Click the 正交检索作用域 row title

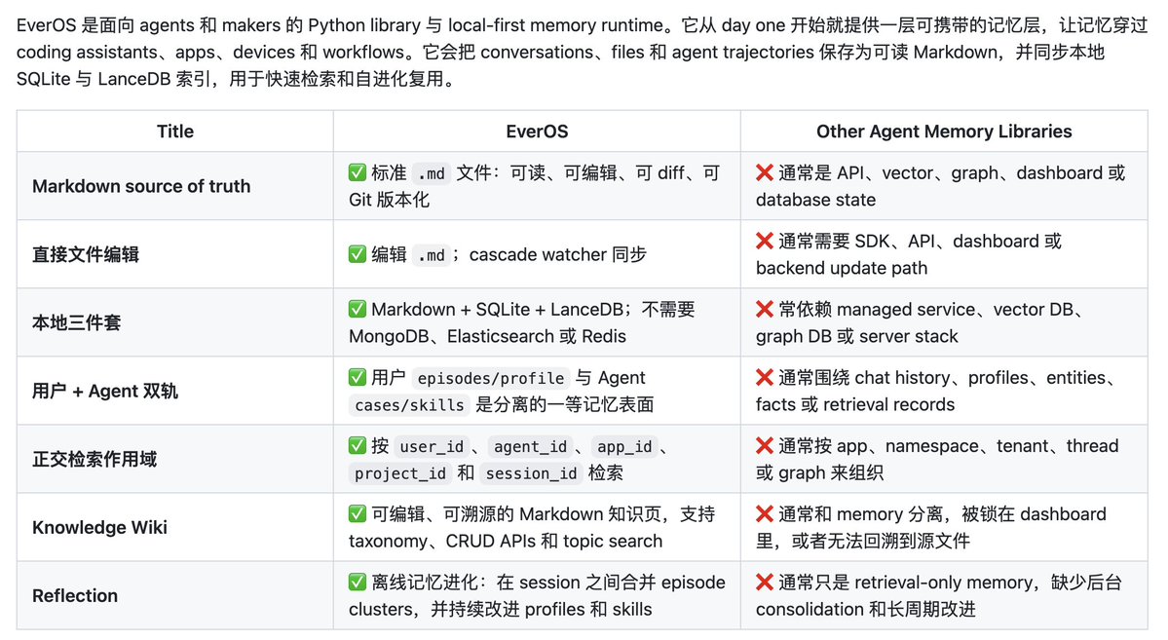pos(94,460)
